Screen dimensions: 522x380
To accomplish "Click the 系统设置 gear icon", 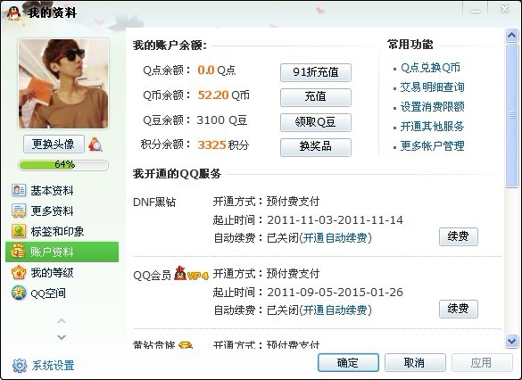I will (x=20, y=366).
